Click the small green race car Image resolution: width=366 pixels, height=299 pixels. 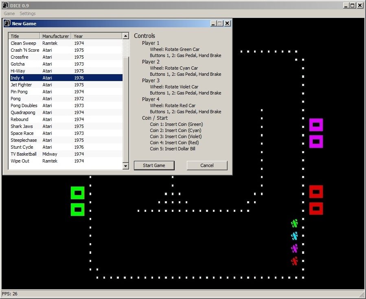(x=294, y=223)
